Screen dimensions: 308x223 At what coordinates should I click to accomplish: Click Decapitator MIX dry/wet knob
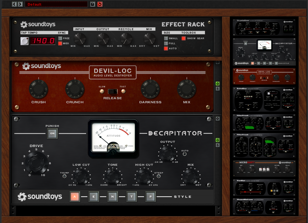[x=191, y=176]
